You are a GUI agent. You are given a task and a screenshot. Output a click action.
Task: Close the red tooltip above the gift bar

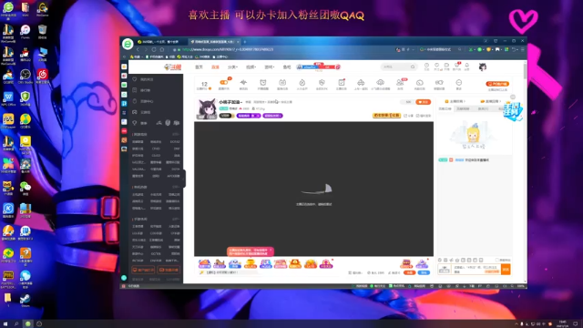271,250
